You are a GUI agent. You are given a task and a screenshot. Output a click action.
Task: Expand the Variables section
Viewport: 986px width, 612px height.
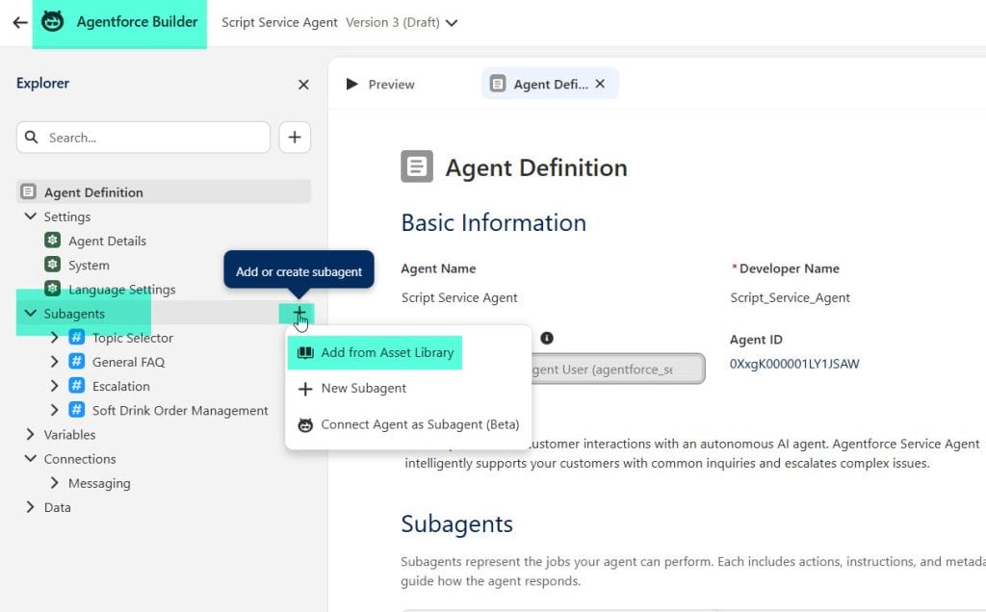(30, 434)
